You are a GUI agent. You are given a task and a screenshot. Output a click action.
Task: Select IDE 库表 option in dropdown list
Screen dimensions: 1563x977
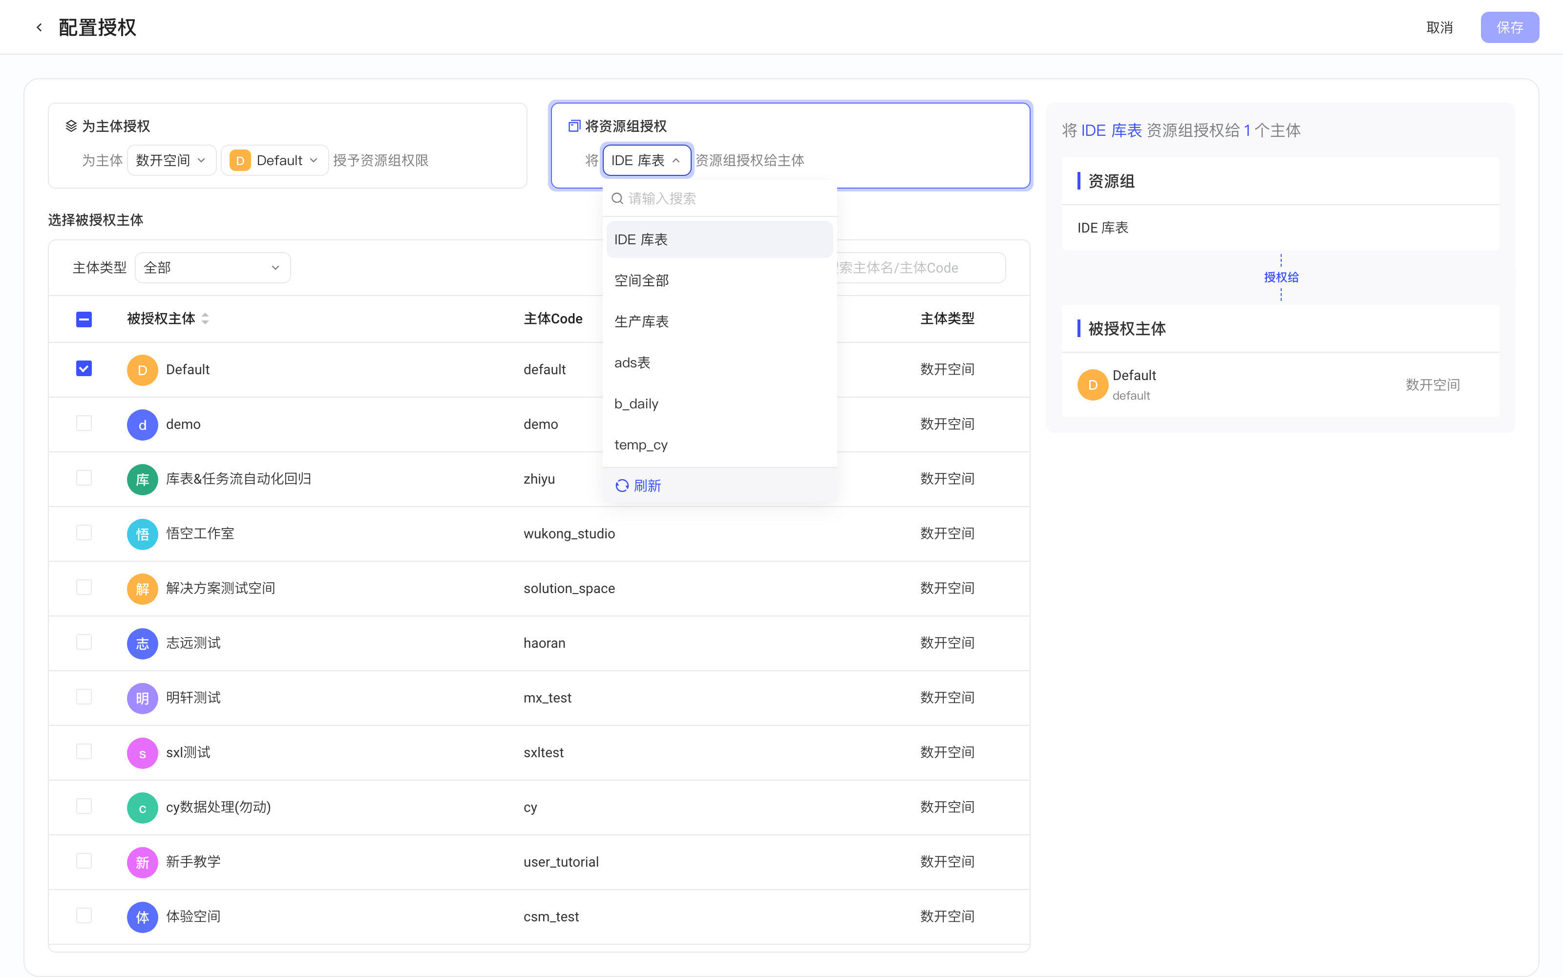coord(719,240)
